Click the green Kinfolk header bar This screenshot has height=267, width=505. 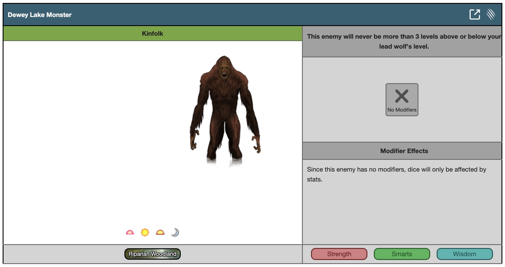click(x=152, y=34)
